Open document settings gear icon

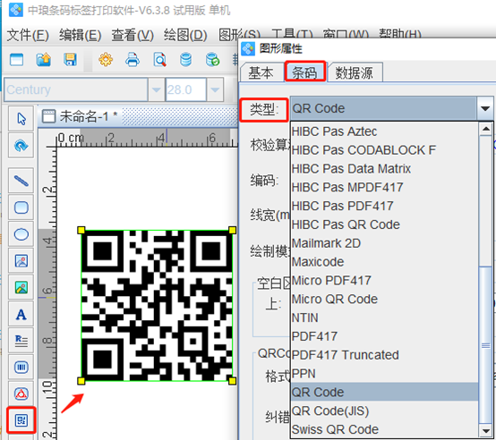106,59
